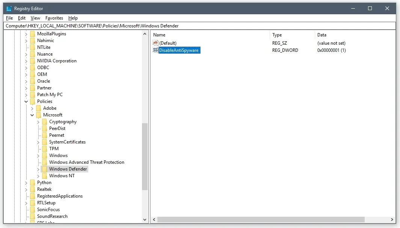The width and height of the screenshot is (400, 228).
Task: Sort values by the Name column header
Action: 210,35
